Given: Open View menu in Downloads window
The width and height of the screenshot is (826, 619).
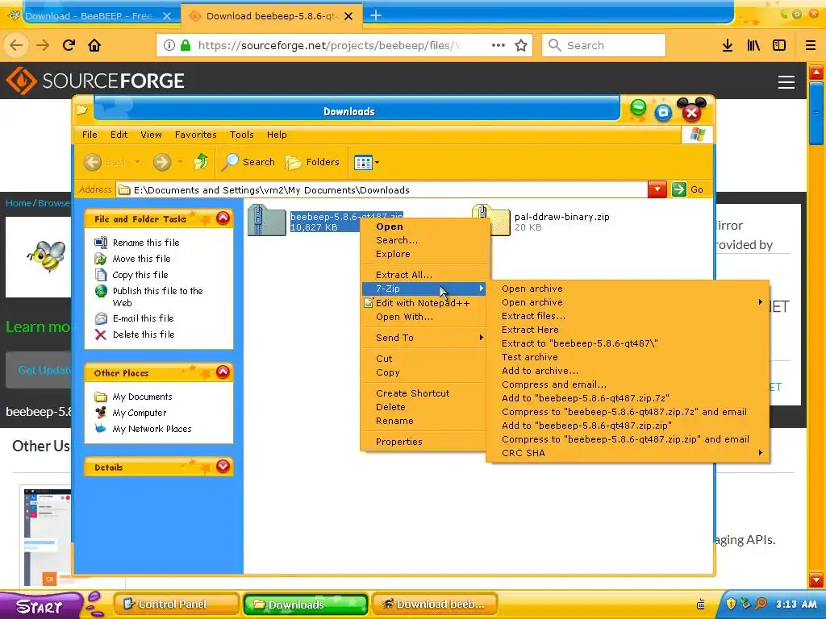Looking at the screenshot, I should point(151,135).
